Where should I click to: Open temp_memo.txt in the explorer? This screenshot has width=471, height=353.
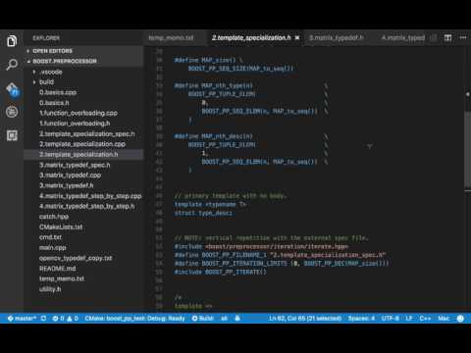click(x=62, y=278)
